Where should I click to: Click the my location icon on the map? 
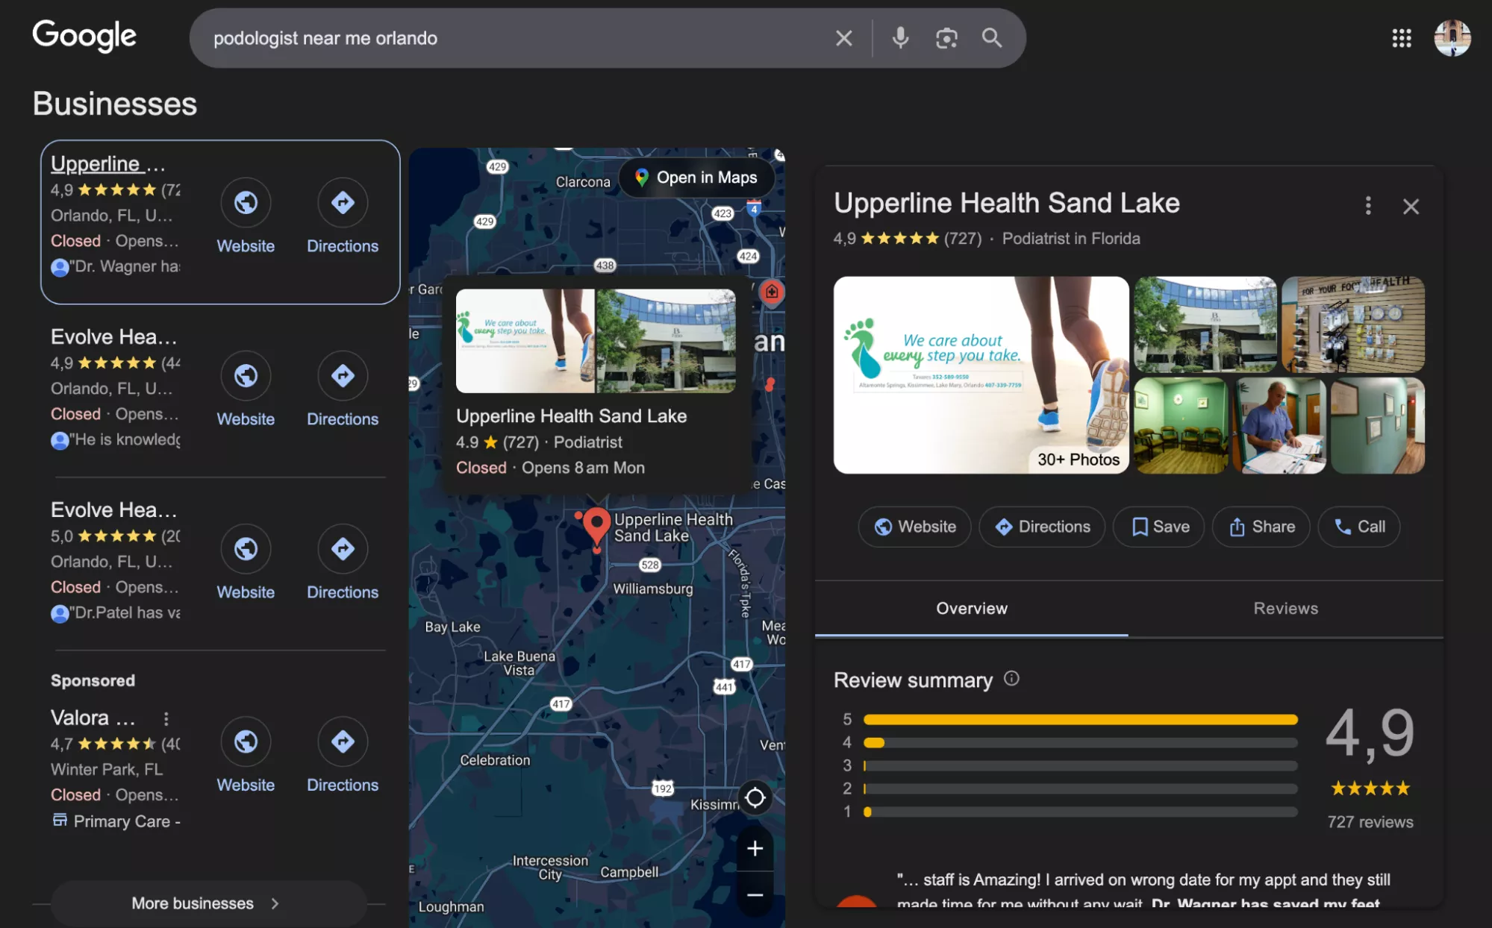[755, 798]
